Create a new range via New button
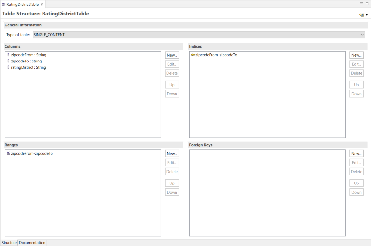Image resolution: width=371 pixels, height=246 pixels. (x=172, y=154)
